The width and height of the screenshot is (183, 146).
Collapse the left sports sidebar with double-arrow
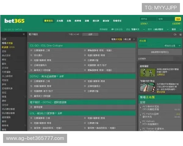point(24,34)
